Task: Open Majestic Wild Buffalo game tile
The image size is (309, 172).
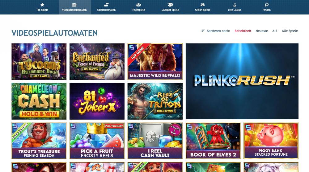Action: (x=155, y=62)
